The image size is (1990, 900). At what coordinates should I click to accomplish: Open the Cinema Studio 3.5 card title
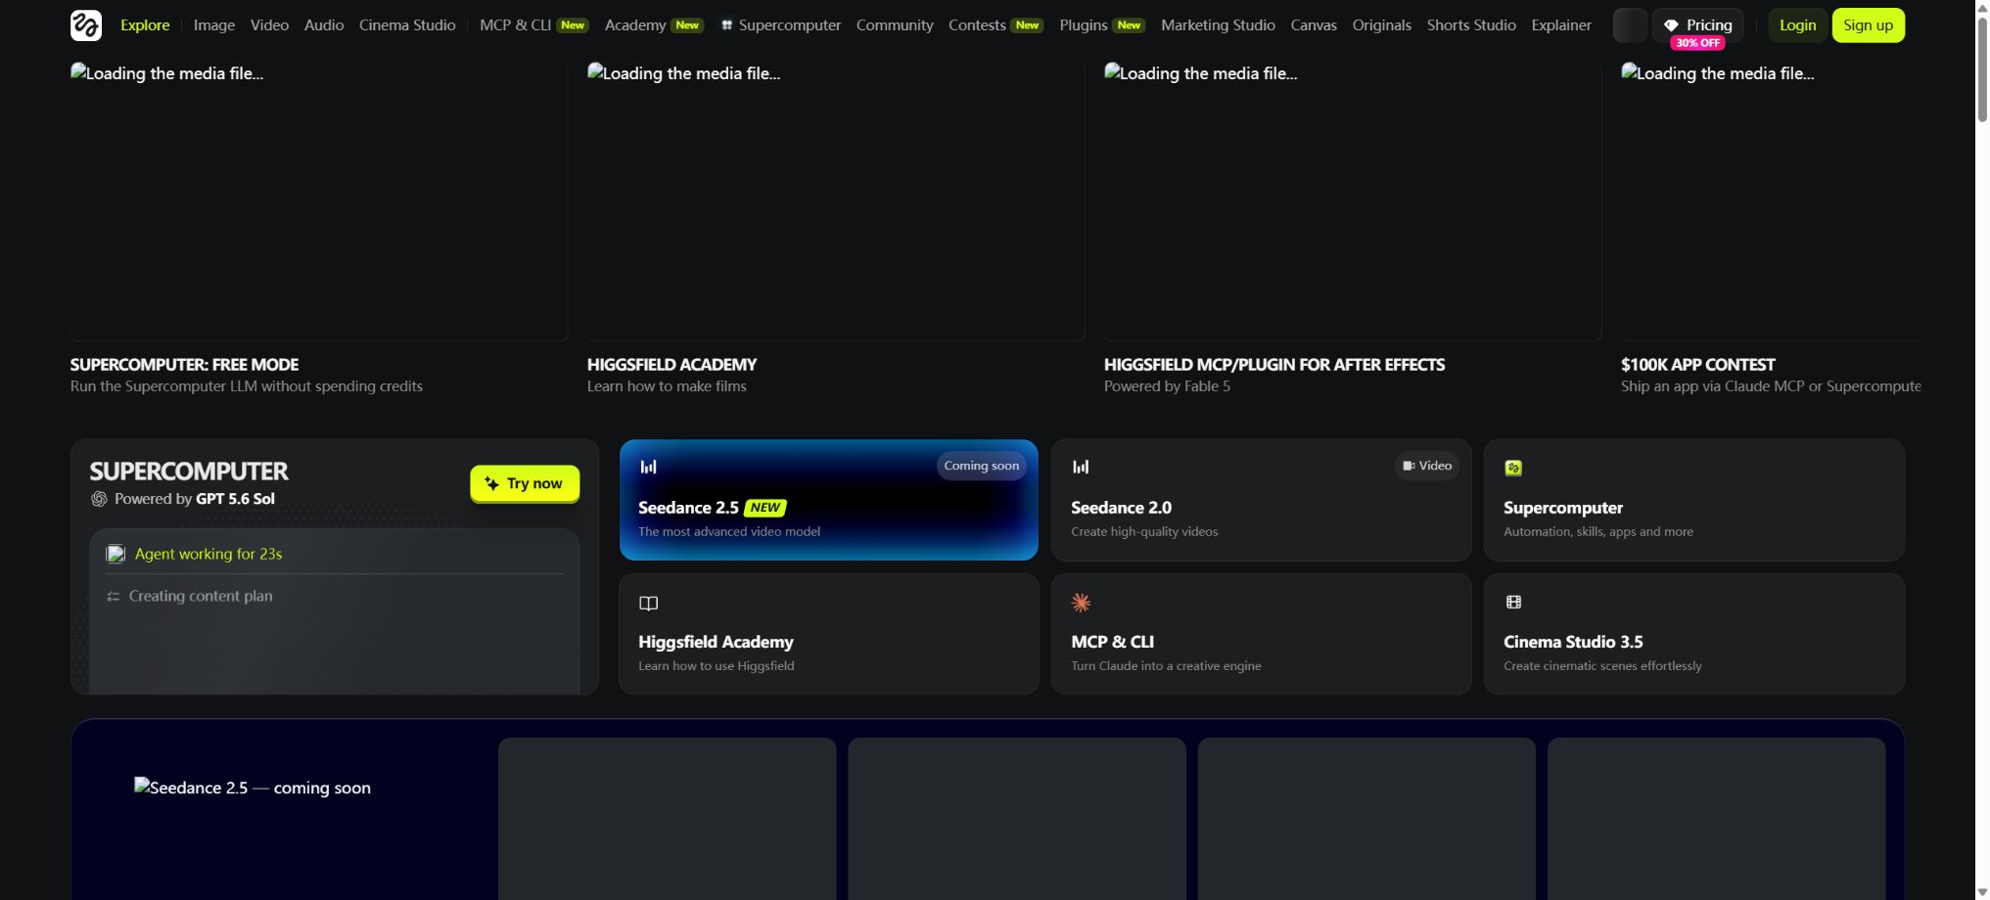click(1573, 642)
